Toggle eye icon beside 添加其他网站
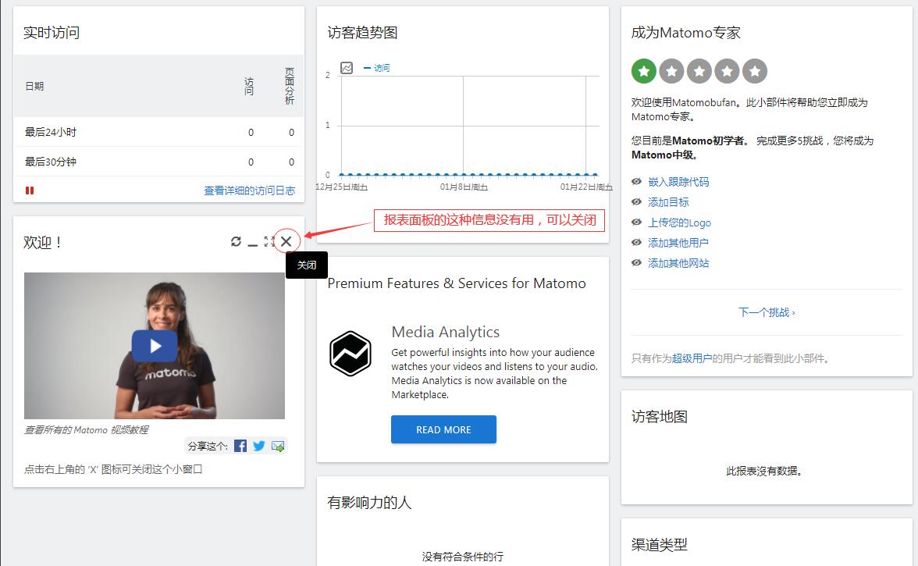Viewport: 918px width, 566px height. 636,263
